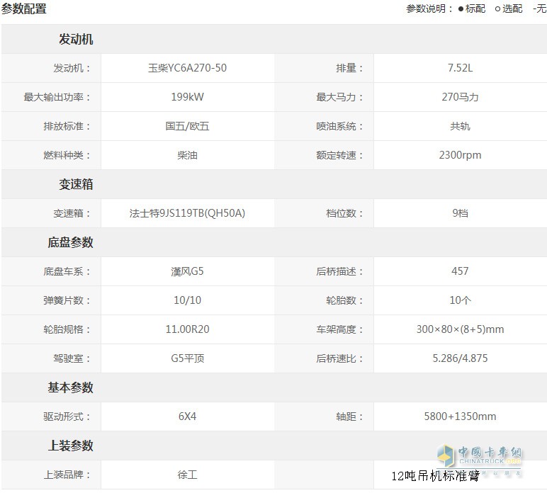This screenshot has height=493, width=547.
Task: Select body brand value 徐工
Action: pyautogui.click(x=187, y=475)
